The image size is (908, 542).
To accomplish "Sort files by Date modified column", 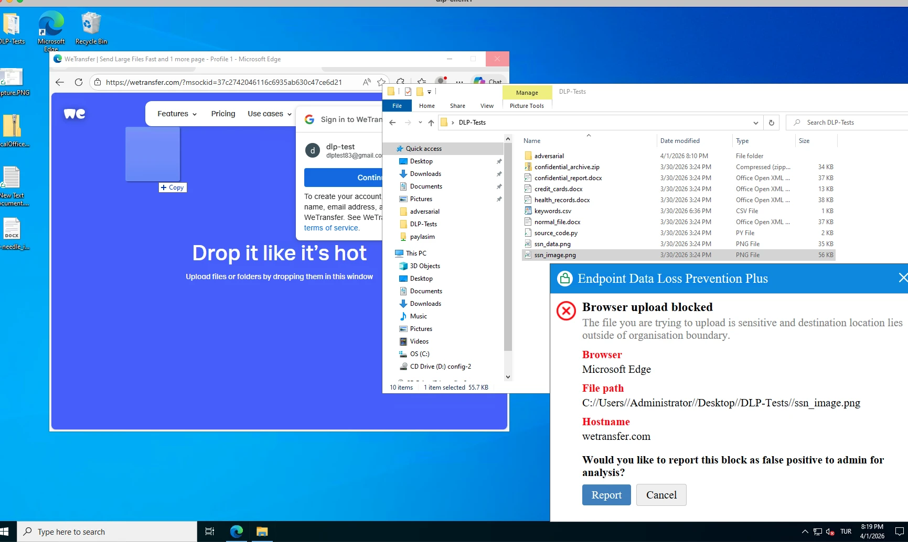I will point(680,141).
